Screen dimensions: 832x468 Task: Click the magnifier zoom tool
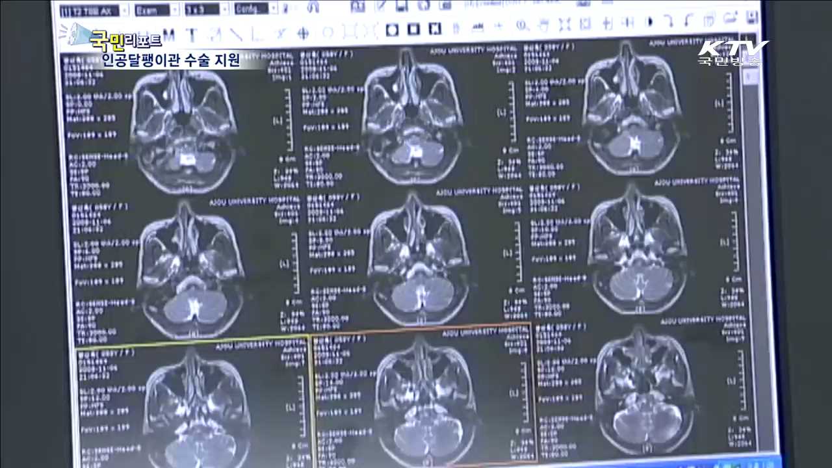521,26
